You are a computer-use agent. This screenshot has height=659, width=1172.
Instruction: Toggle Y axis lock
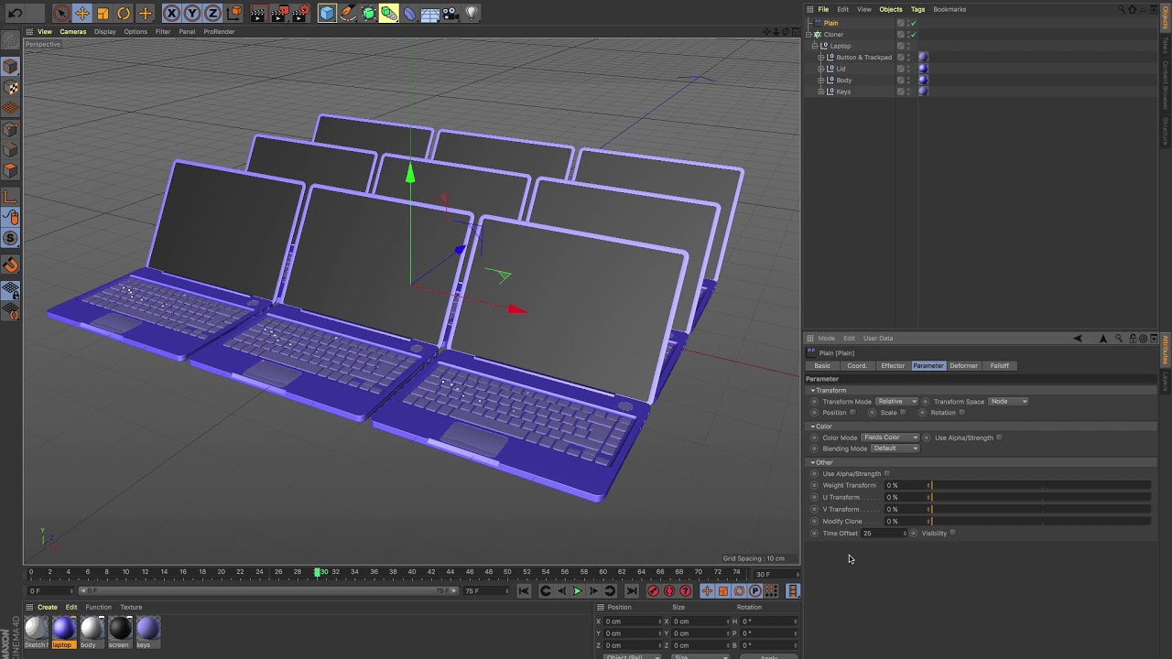pos(192,13)
